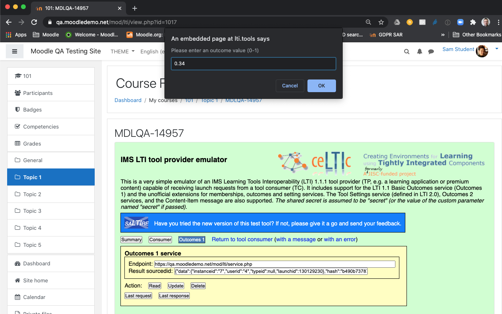This screenshot has width=502, height=314.
Task: Click the Read action button
Action: tap(155, 286)
